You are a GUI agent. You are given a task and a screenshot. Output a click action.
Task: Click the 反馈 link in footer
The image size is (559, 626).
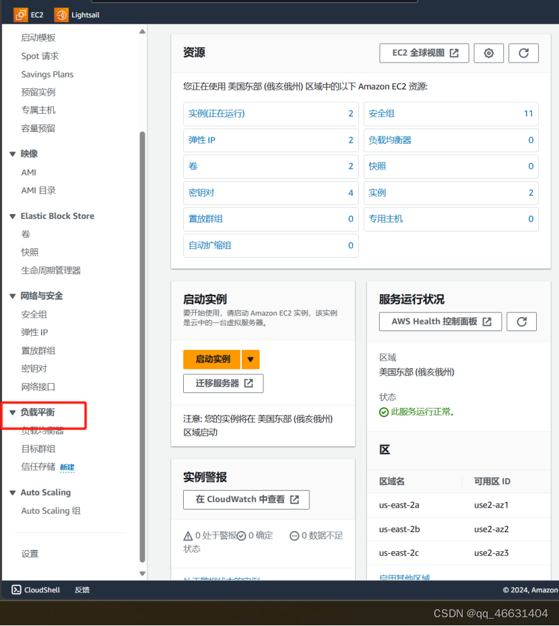point(82,590)
